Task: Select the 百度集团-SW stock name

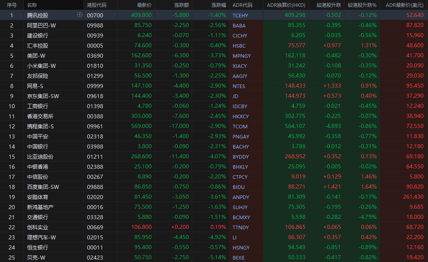Action: (x=43, y=187)
